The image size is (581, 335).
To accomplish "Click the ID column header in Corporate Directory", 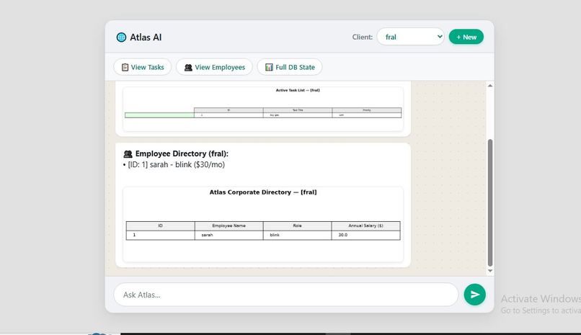I will (161, 225).
